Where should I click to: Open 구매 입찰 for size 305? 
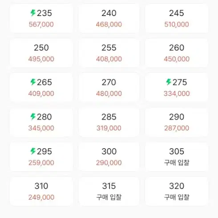click(x=177, y=163)
